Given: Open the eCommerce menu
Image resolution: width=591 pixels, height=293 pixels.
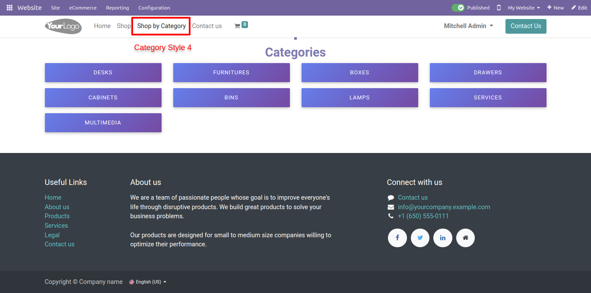Looking at the screenshot, I should tap(83, 8).
